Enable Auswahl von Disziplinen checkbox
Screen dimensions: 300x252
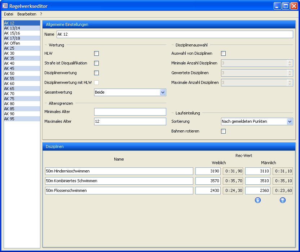point(223,53)
